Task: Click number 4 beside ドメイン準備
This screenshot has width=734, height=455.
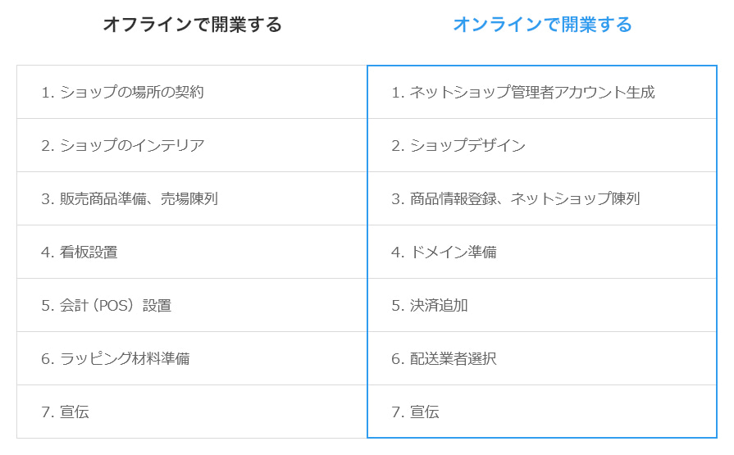Action: pos(396,253)
